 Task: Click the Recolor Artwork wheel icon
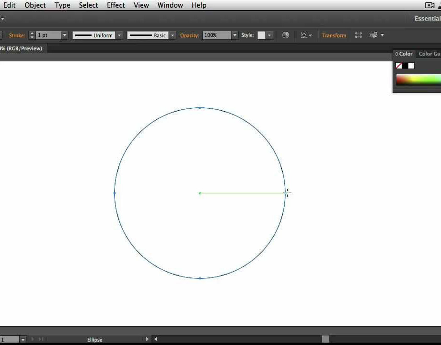coord(286,35)
